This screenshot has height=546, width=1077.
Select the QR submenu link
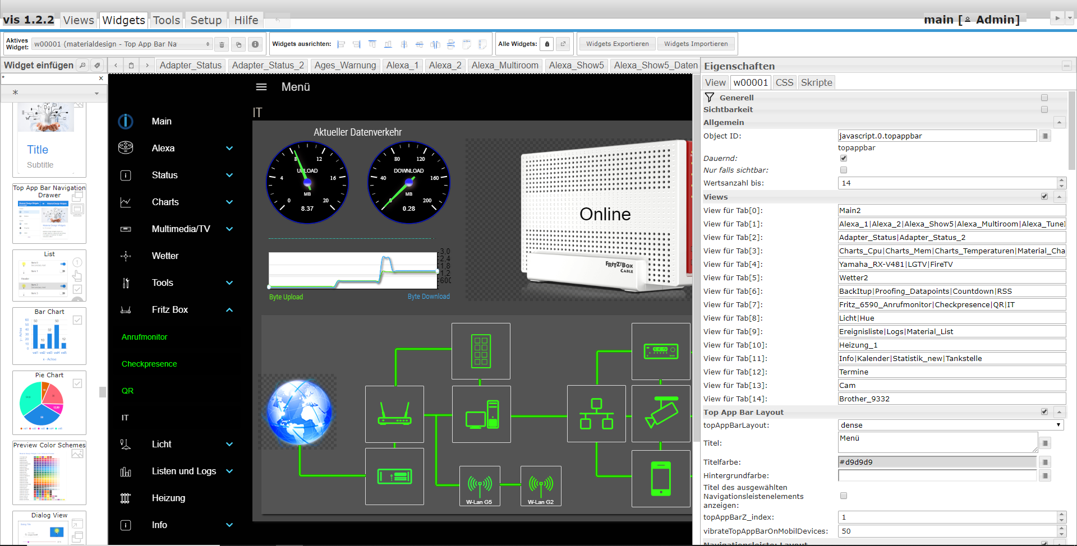tap(128, 391)
